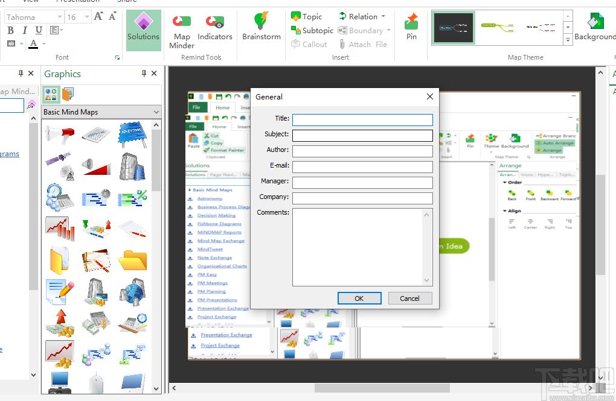Click the Title input field
This screenshot has width=616, height=401.
[362, 119]
